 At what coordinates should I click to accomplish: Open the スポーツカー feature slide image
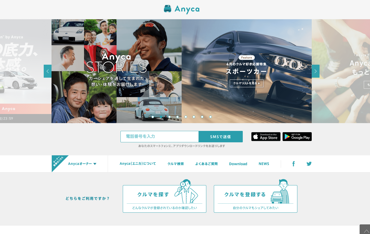247,71
